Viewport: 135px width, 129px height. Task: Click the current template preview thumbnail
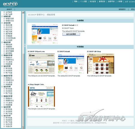click(x=45, y=34)
